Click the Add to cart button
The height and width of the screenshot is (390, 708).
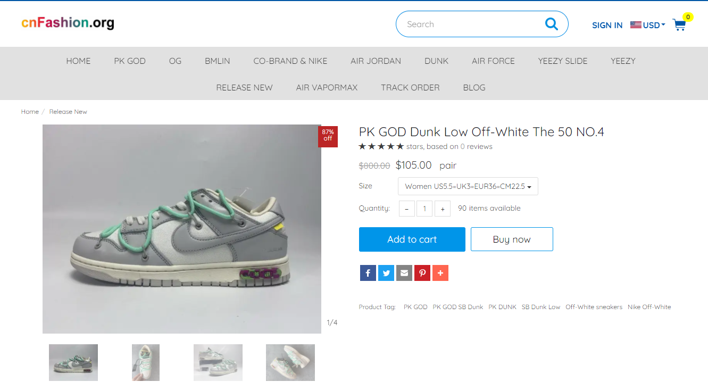412,239
